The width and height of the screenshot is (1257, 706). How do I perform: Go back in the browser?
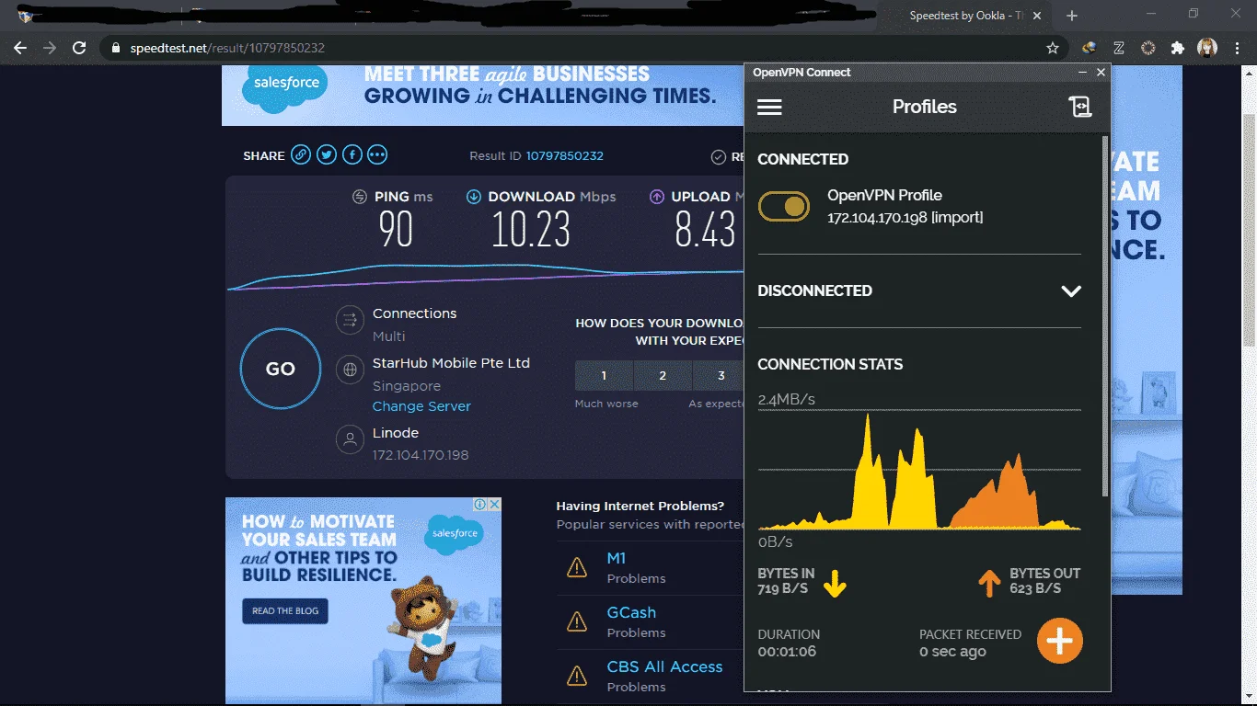[x=20, y=48]
